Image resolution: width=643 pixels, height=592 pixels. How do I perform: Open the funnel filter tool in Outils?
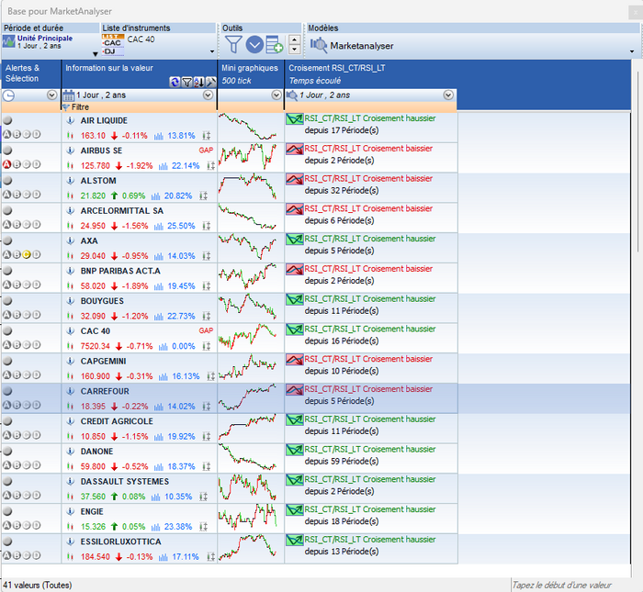pyautogui.click(x=233, y=44)
